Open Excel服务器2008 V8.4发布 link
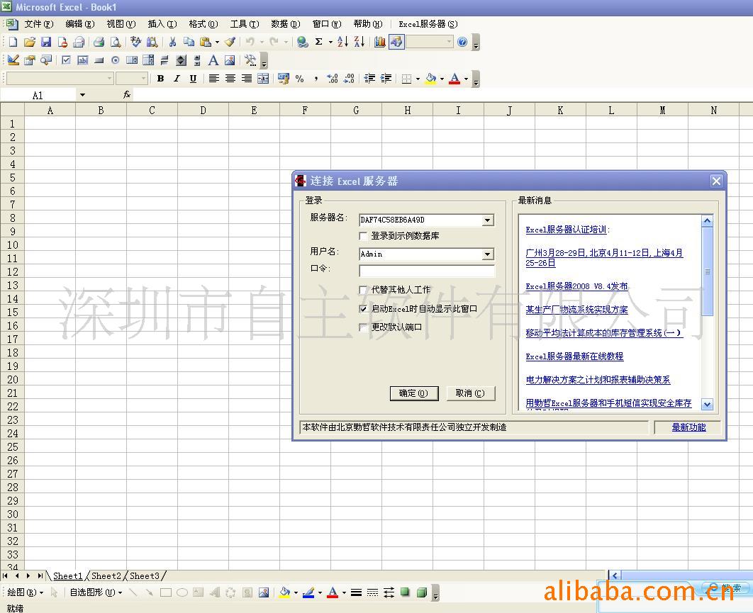 click(x=576, y=286)
